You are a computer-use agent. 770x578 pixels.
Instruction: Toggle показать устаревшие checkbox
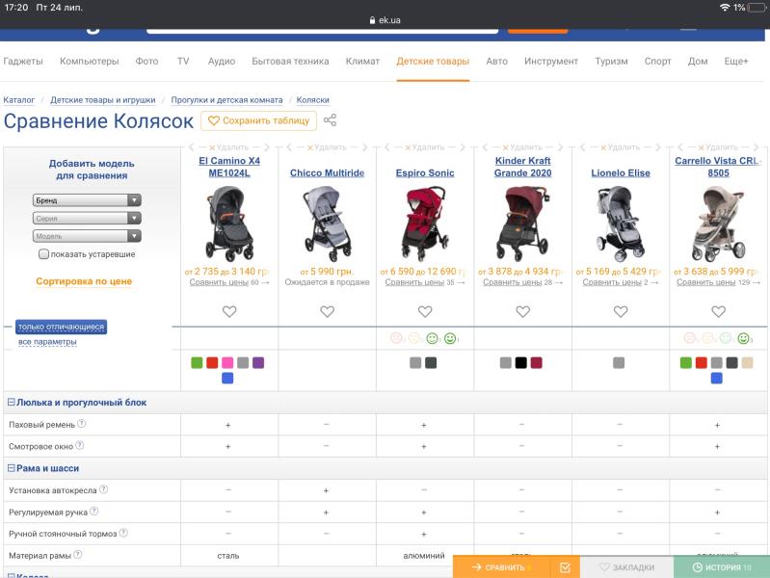pos(43,254)
